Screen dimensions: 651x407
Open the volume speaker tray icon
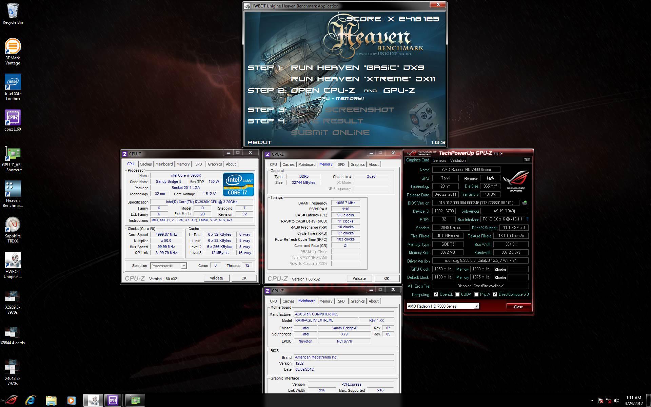(x=617, y=401)
